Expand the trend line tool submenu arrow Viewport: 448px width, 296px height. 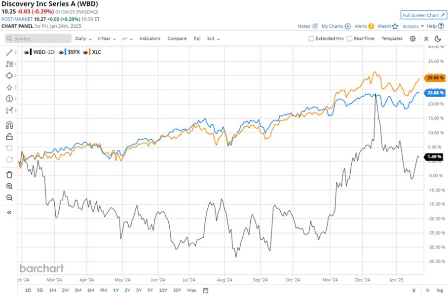pos(15,52)
